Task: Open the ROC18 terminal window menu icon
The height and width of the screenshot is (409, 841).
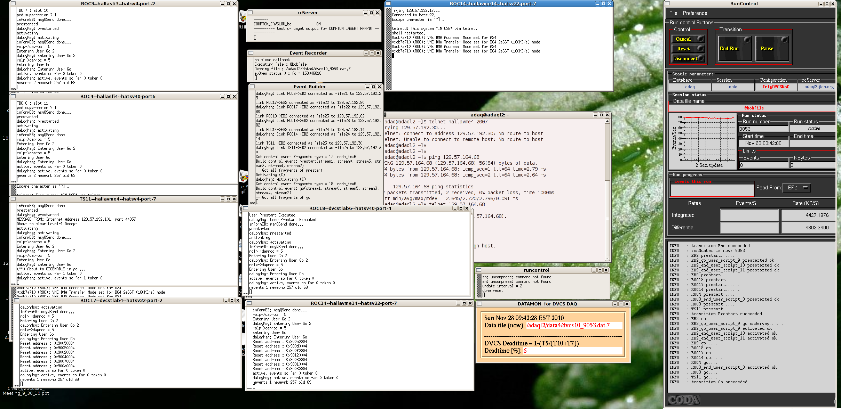Action: click(246, 208)
